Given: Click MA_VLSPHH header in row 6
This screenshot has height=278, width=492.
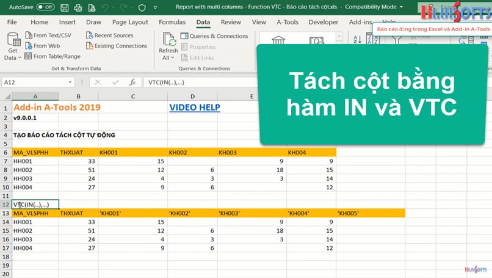Looking at the screenshot, I should click(31, 153).
